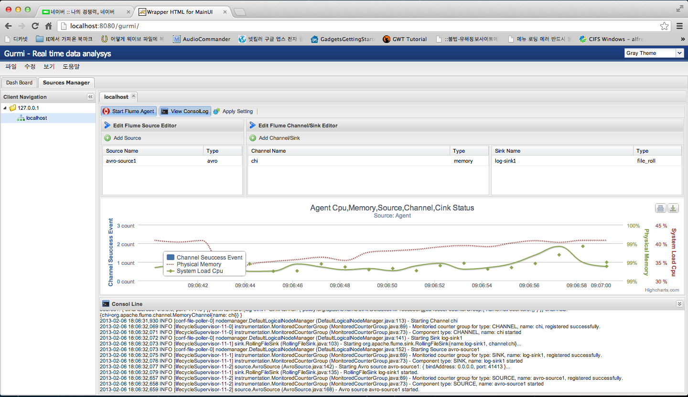Click the green plus to Add Source

(108, 138)
